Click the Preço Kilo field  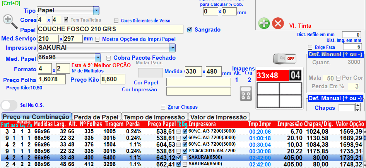(x=113, y=79)
